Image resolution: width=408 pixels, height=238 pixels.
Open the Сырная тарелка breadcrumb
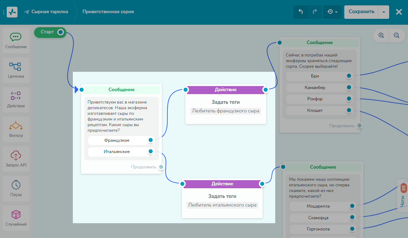point(49,12)
